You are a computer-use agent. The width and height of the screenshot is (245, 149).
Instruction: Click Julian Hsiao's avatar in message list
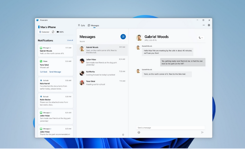(82, 61)
